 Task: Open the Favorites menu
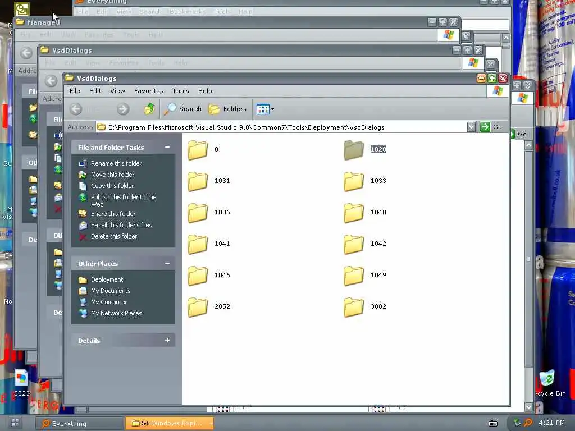(148, 91)
